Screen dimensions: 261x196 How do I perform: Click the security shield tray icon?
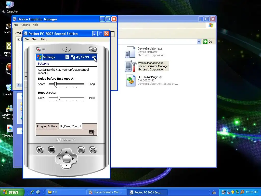233,192
